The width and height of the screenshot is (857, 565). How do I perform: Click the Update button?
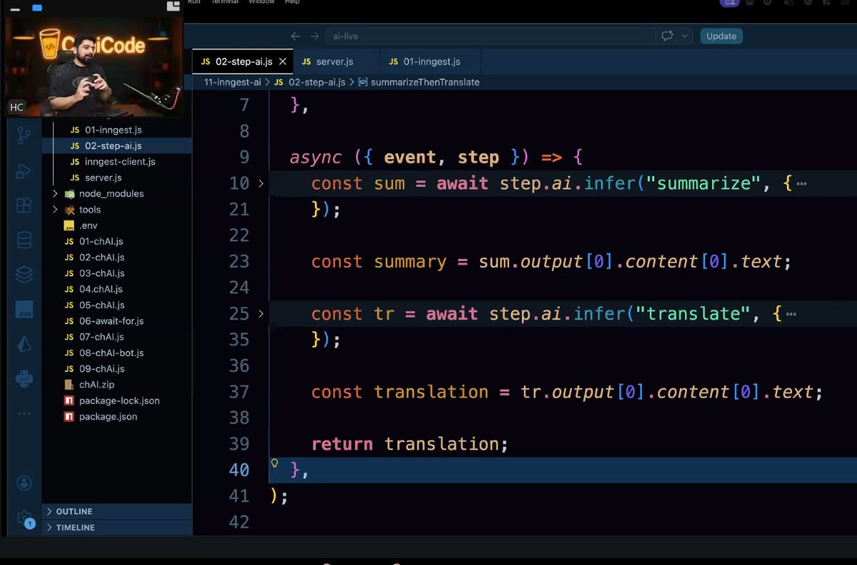[721, 36]
